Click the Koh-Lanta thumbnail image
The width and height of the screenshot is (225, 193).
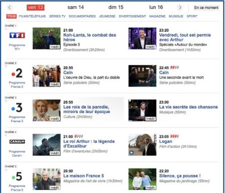click(47, 38)
